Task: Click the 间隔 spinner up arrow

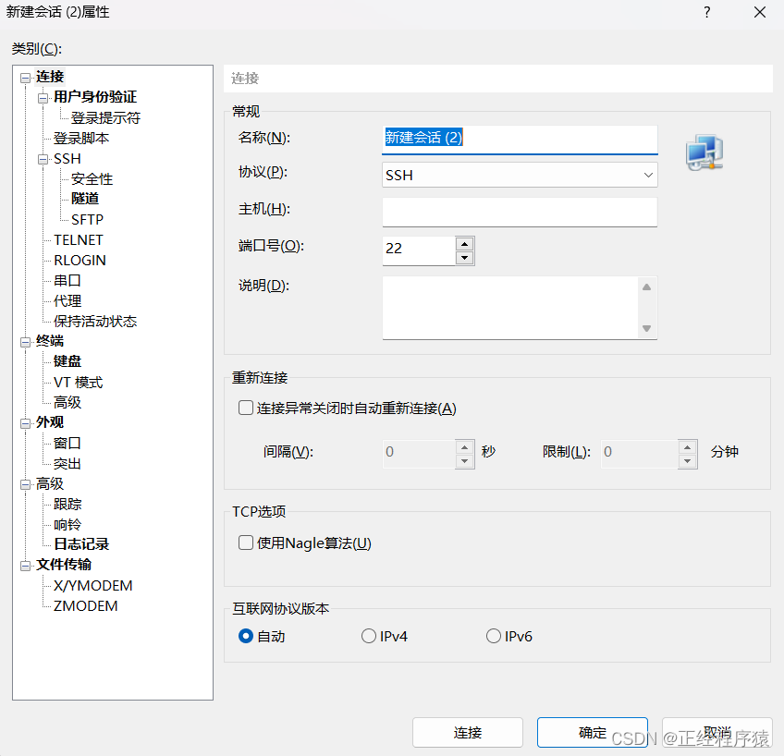Action: pyautogui.click(x=464, y=447)
